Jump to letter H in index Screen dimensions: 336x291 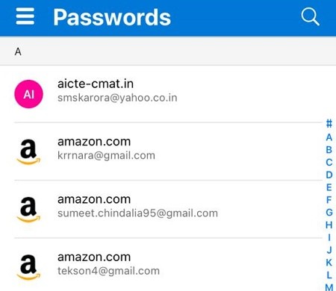329,225
